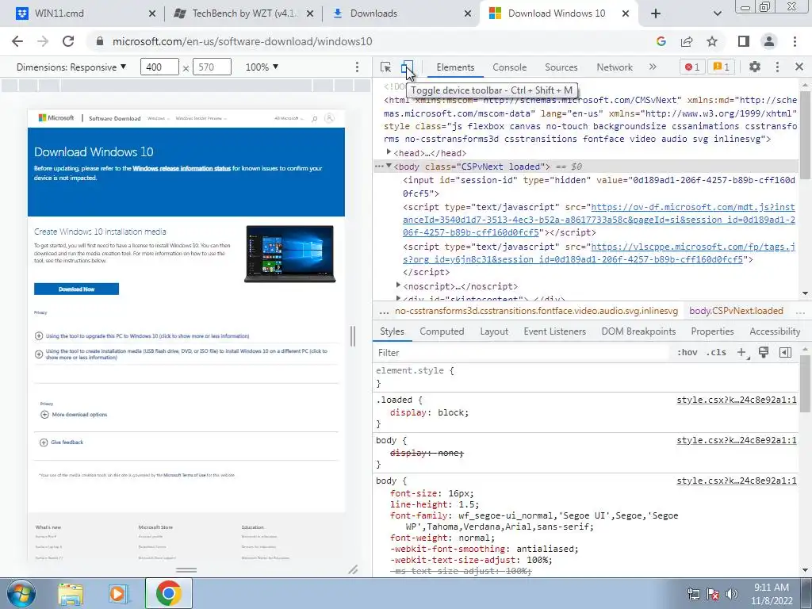Open the Properties tab
Viewport: 812px width, 609px height.
pyautogui.click(x=712, y=331)
